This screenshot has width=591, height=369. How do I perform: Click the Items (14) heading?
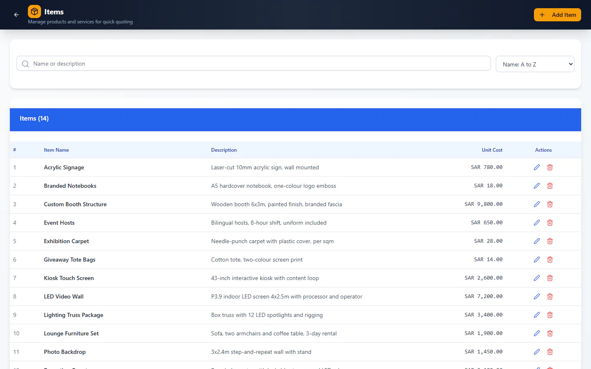pyautogui.click(x=34, y=118)
